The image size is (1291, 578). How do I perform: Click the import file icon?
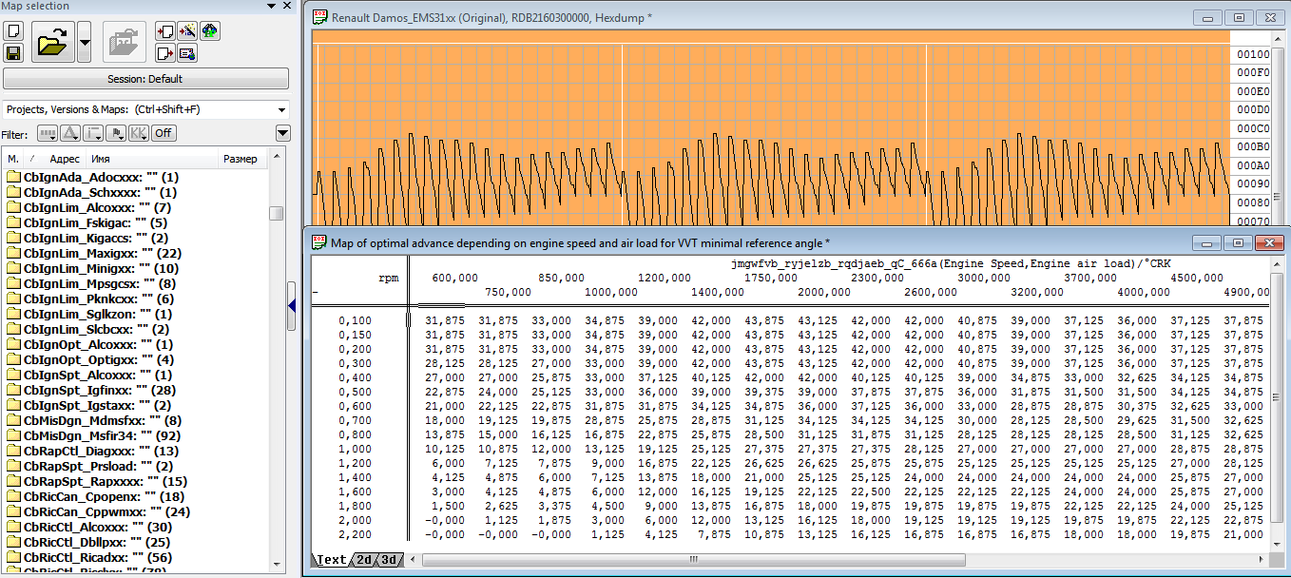(164, 31)
